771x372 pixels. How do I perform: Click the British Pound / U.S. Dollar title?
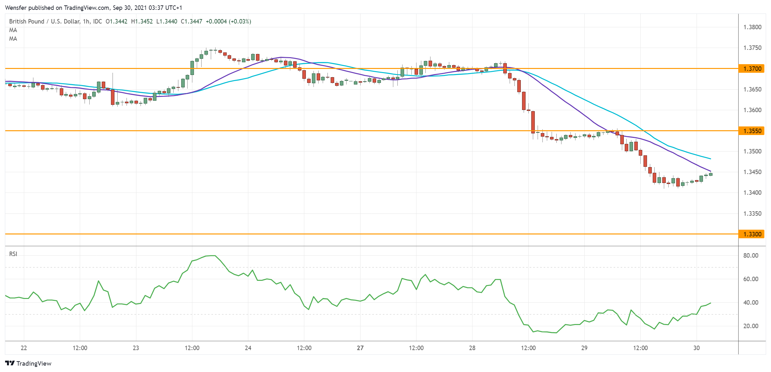click(x=45, y=21)
